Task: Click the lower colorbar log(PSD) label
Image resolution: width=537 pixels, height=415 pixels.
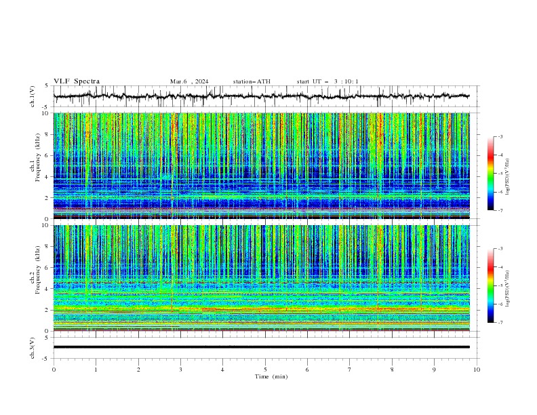Action: coord(507,289)
